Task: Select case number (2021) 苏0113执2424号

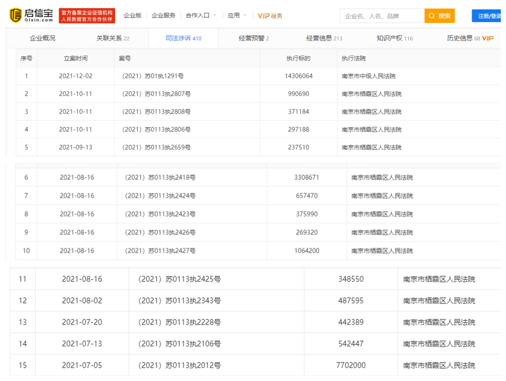Action: pyautogui.click(x=160, y=196)
